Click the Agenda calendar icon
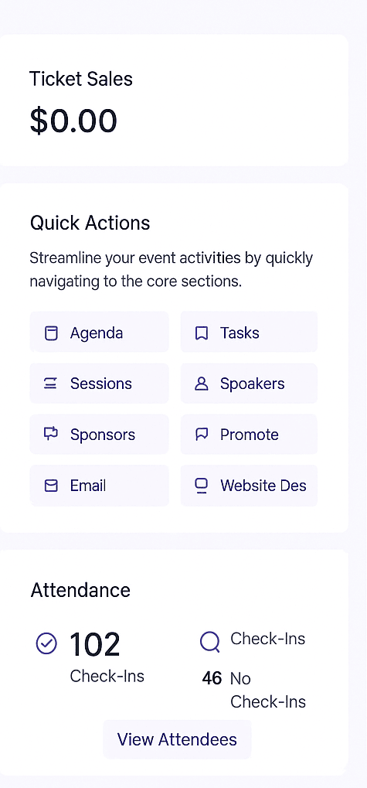The image size is (367, 788). click(x=51, y=333)
